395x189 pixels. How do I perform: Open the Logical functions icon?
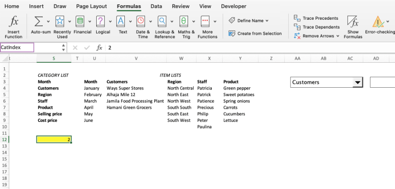pos(101,21)
